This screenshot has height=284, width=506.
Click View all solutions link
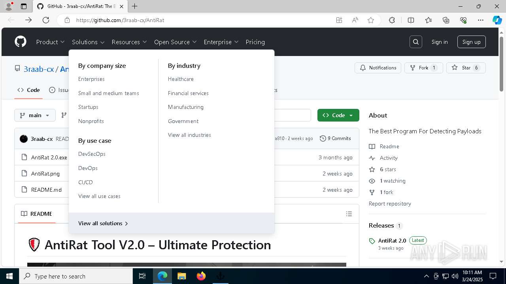click(103, 223)
